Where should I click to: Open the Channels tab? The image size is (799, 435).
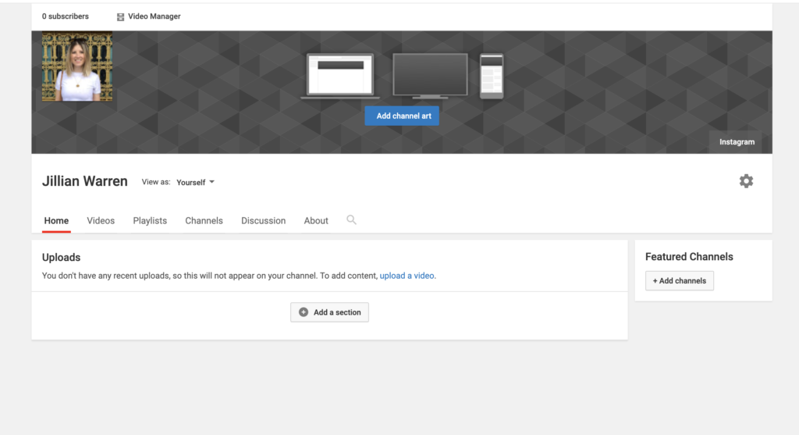click(x=204, y=221)
